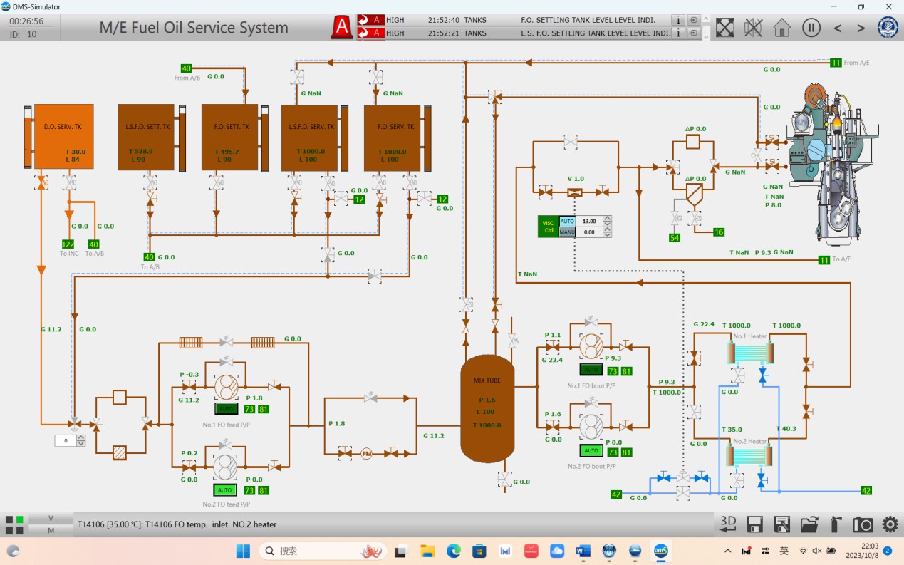The image size is (904, 565).
Task: Open link 81 beside No.2 FO boost pump
Action: click(x=626, y=452)
